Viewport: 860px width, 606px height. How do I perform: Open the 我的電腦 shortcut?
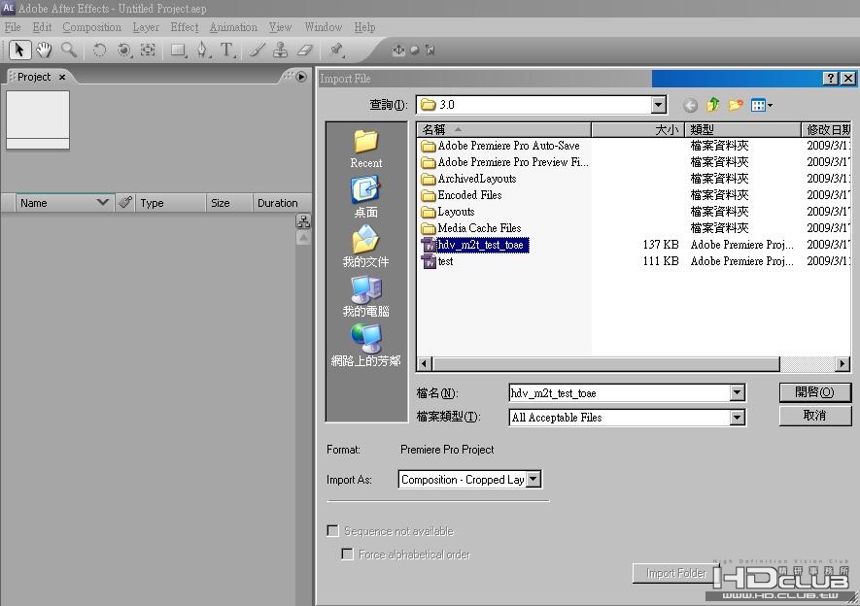coord(365,296)
